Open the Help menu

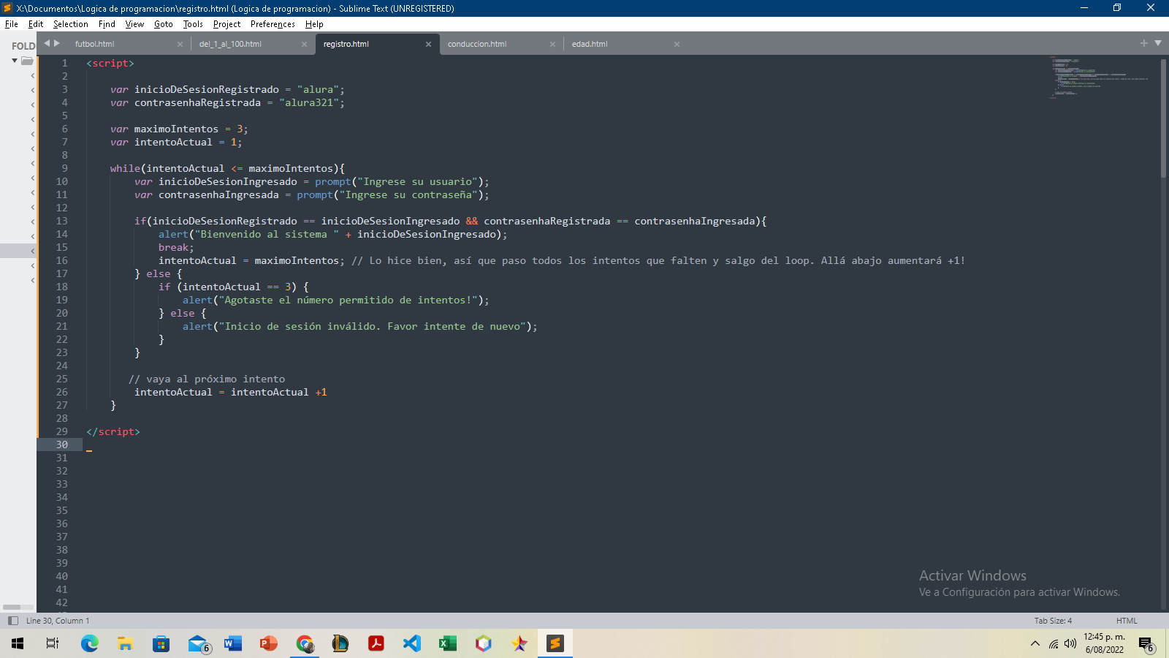click(314, 24)
